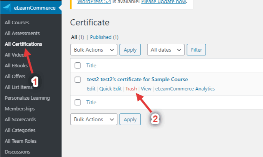
Task: Tick the header Title select-all checkbox
Action: 78,65
